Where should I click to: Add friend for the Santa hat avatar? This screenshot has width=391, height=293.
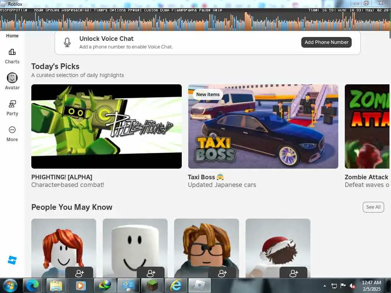(x=294, y=273)
